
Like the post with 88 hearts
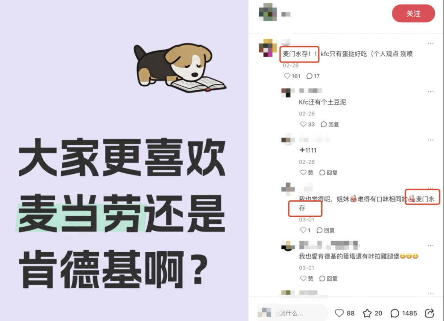[x=339, y=313]
